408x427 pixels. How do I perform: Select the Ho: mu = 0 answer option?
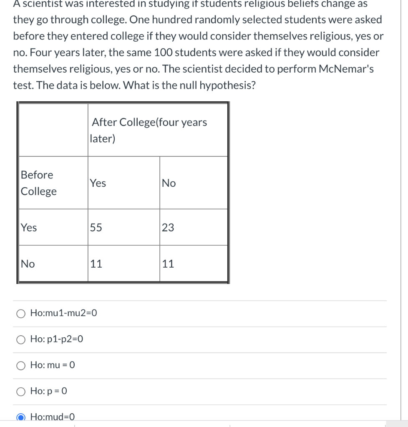52,365
